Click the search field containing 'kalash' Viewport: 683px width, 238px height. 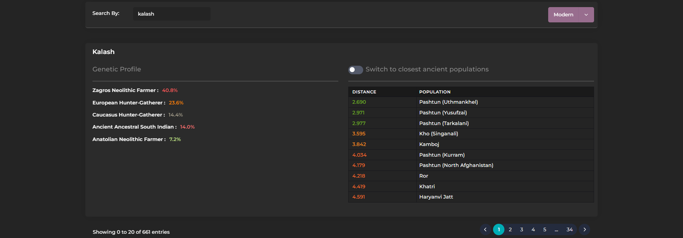tap(171, 14)
